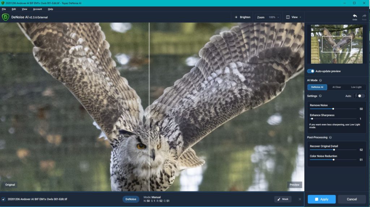
Task: Click the Mask button
Action: coord(283,199)
